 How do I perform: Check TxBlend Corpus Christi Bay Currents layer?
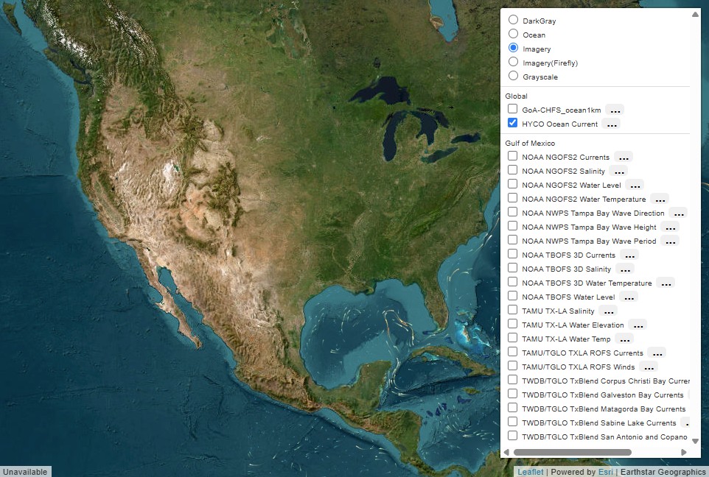tap(512, 380)
